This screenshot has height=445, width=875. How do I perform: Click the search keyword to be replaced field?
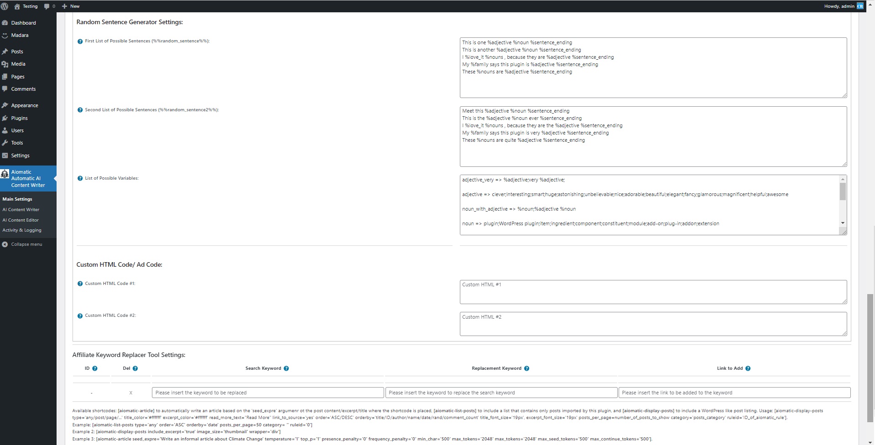coord(268,393)
